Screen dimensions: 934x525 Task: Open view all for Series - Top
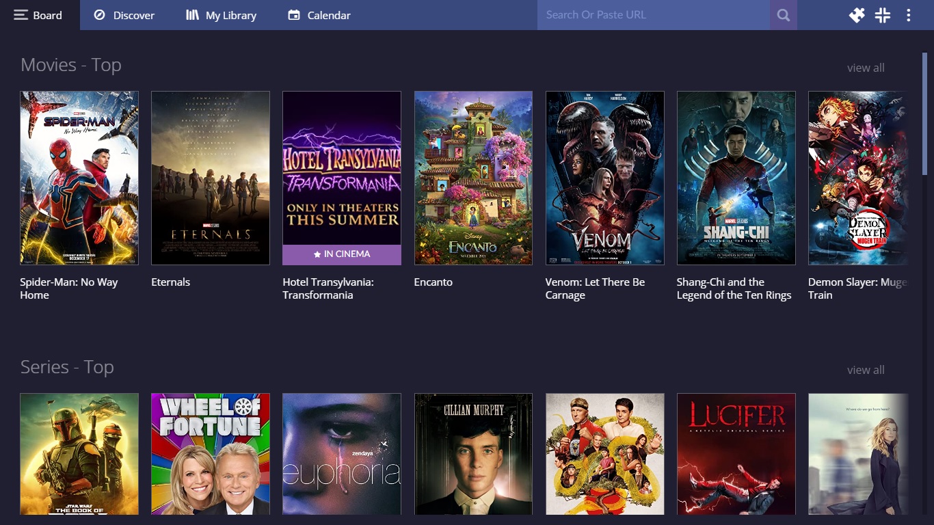[x=866, y=369]
